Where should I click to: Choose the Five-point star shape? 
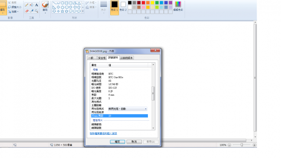(62, 11)
